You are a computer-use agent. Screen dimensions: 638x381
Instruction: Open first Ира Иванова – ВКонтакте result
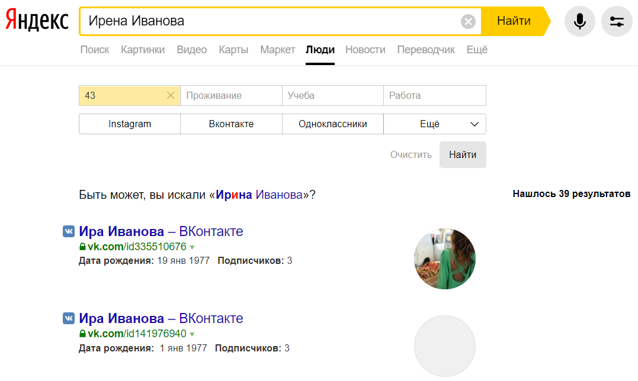161,231
